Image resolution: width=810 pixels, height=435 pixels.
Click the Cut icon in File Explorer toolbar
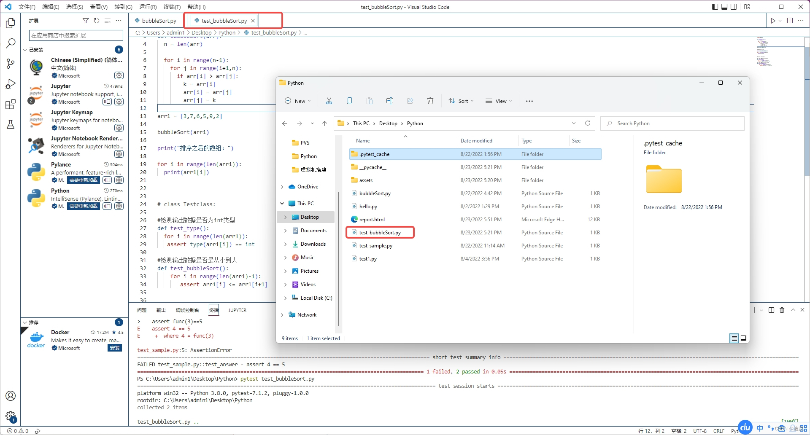[329, 101]
